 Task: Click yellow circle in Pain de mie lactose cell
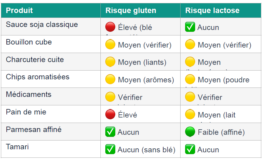pos(190,114)
